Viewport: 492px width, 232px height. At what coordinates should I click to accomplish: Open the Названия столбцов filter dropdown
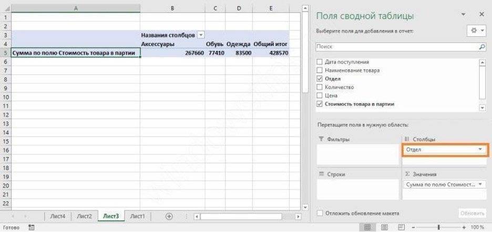200,35
